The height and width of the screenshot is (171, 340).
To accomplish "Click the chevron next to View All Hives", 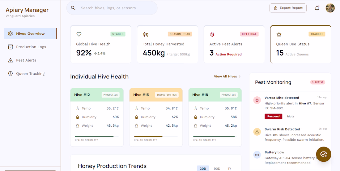I will pyautogui.click(x=240, y=77).
